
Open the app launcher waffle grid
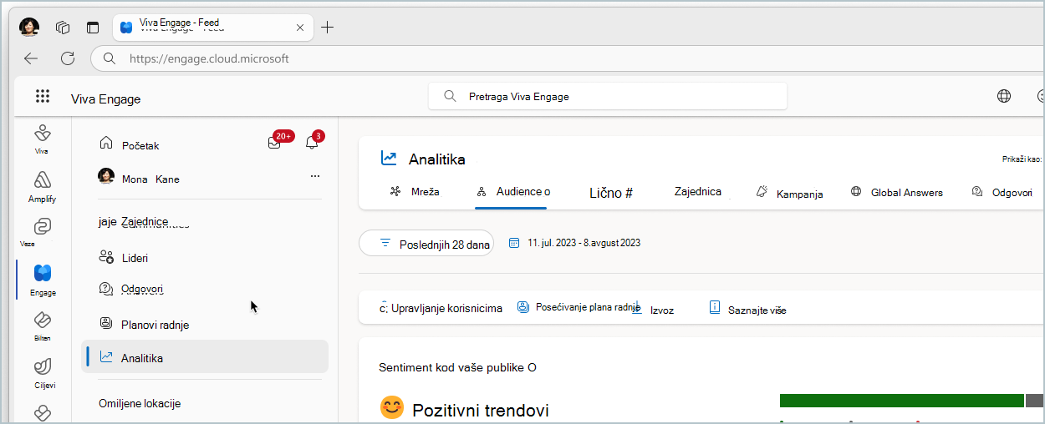click(x=43, y=96)
